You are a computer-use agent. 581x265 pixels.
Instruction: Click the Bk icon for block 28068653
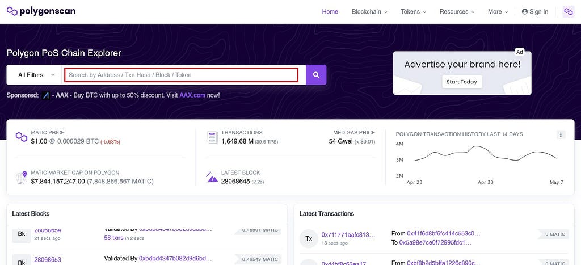coord(22,261)
